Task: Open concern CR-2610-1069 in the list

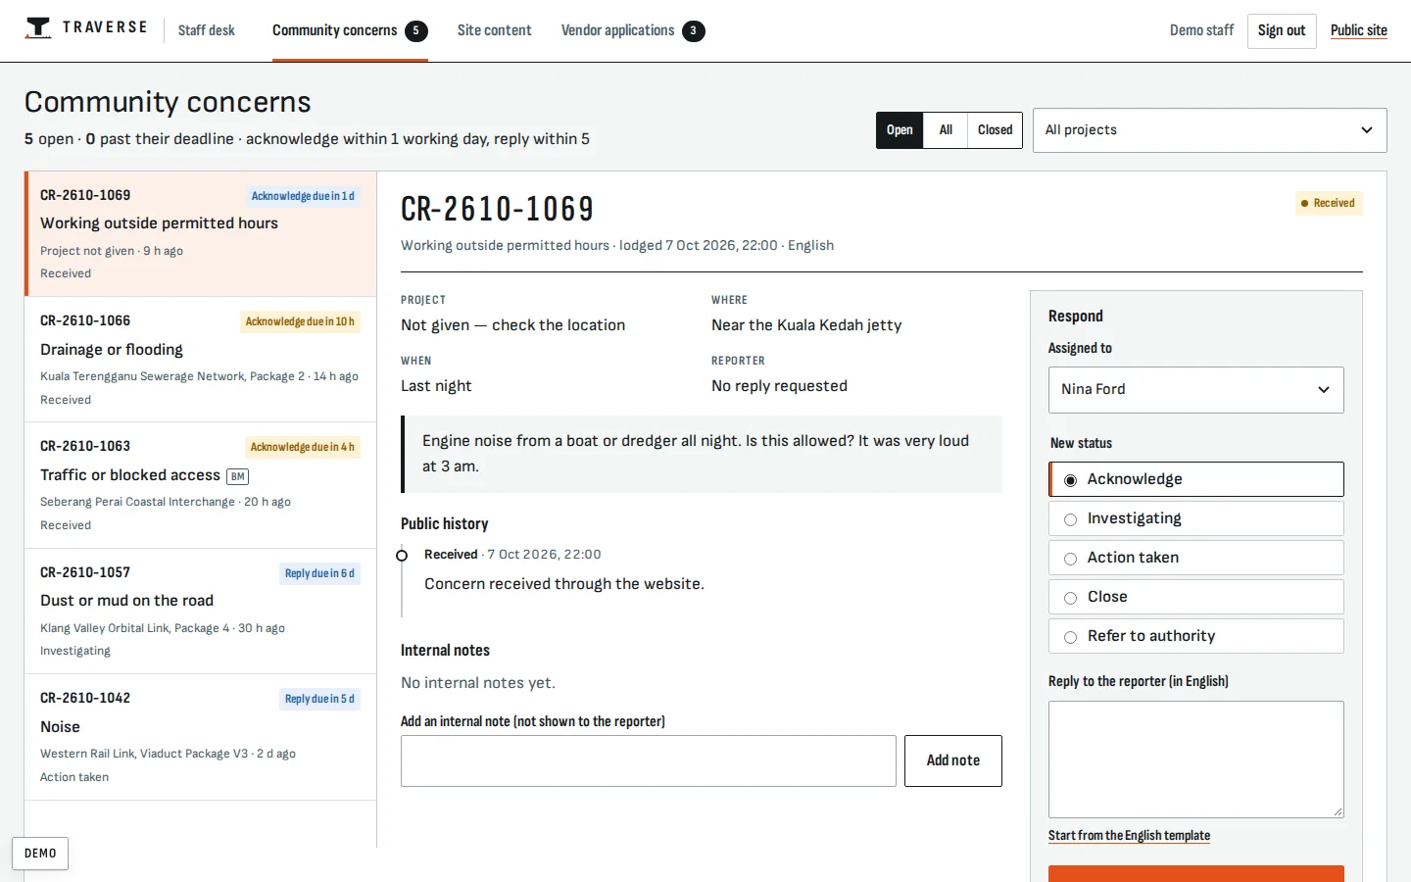Action: click(201, 234)
